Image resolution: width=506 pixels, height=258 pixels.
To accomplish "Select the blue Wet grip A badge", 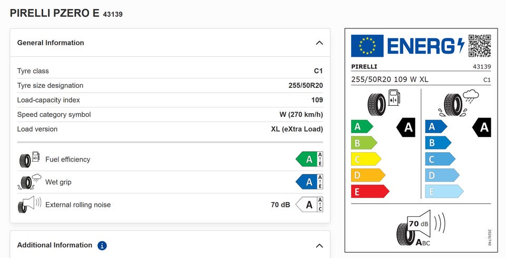I will coord(306,182).
